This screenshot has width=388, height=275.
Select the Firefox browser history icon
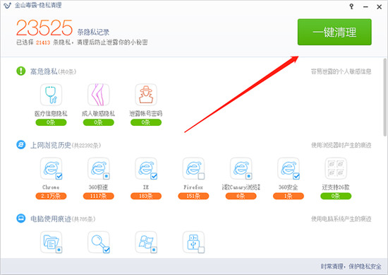coord(193,169)
